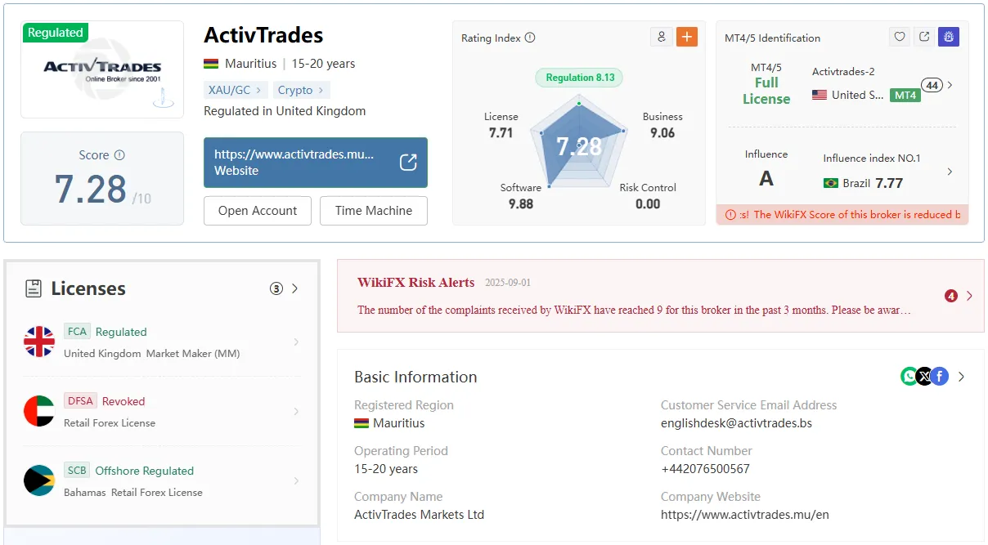The width and height of the screenshot is (988, 545).
Task: Click the contact number +442076500567
Action: (706, 469)
